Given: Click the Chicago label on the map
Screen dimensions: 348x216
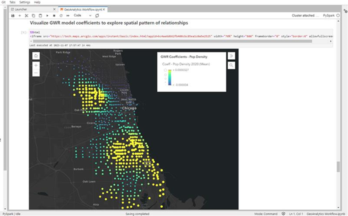Looking at the screenshot, I should 129,108.
